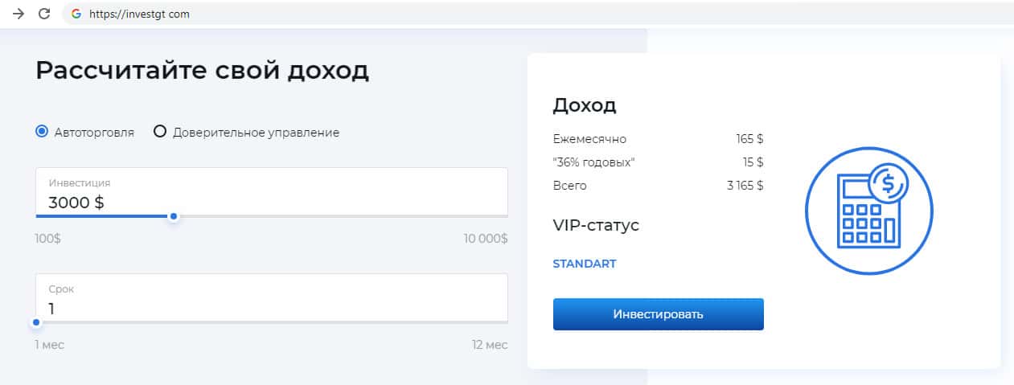Screen dimensions: 1014x385
Task: Click the 1 мес minimum term label
Action: click(x=49, y=345)
